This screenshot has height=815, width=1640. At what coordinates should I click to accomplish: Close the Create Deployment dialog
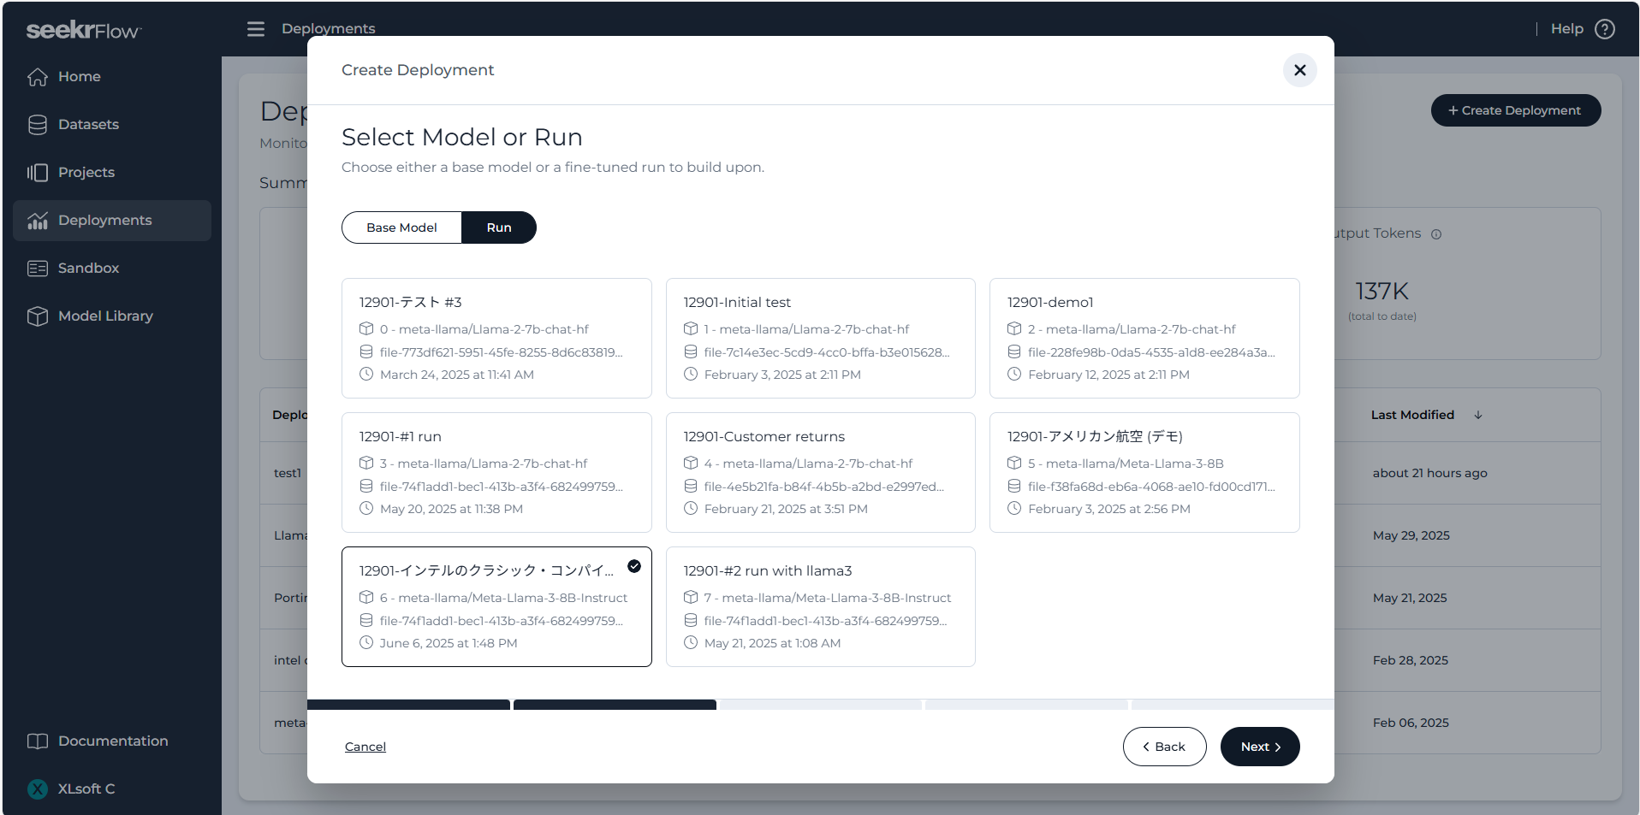pyautogui.click(x=1299, y=70)
